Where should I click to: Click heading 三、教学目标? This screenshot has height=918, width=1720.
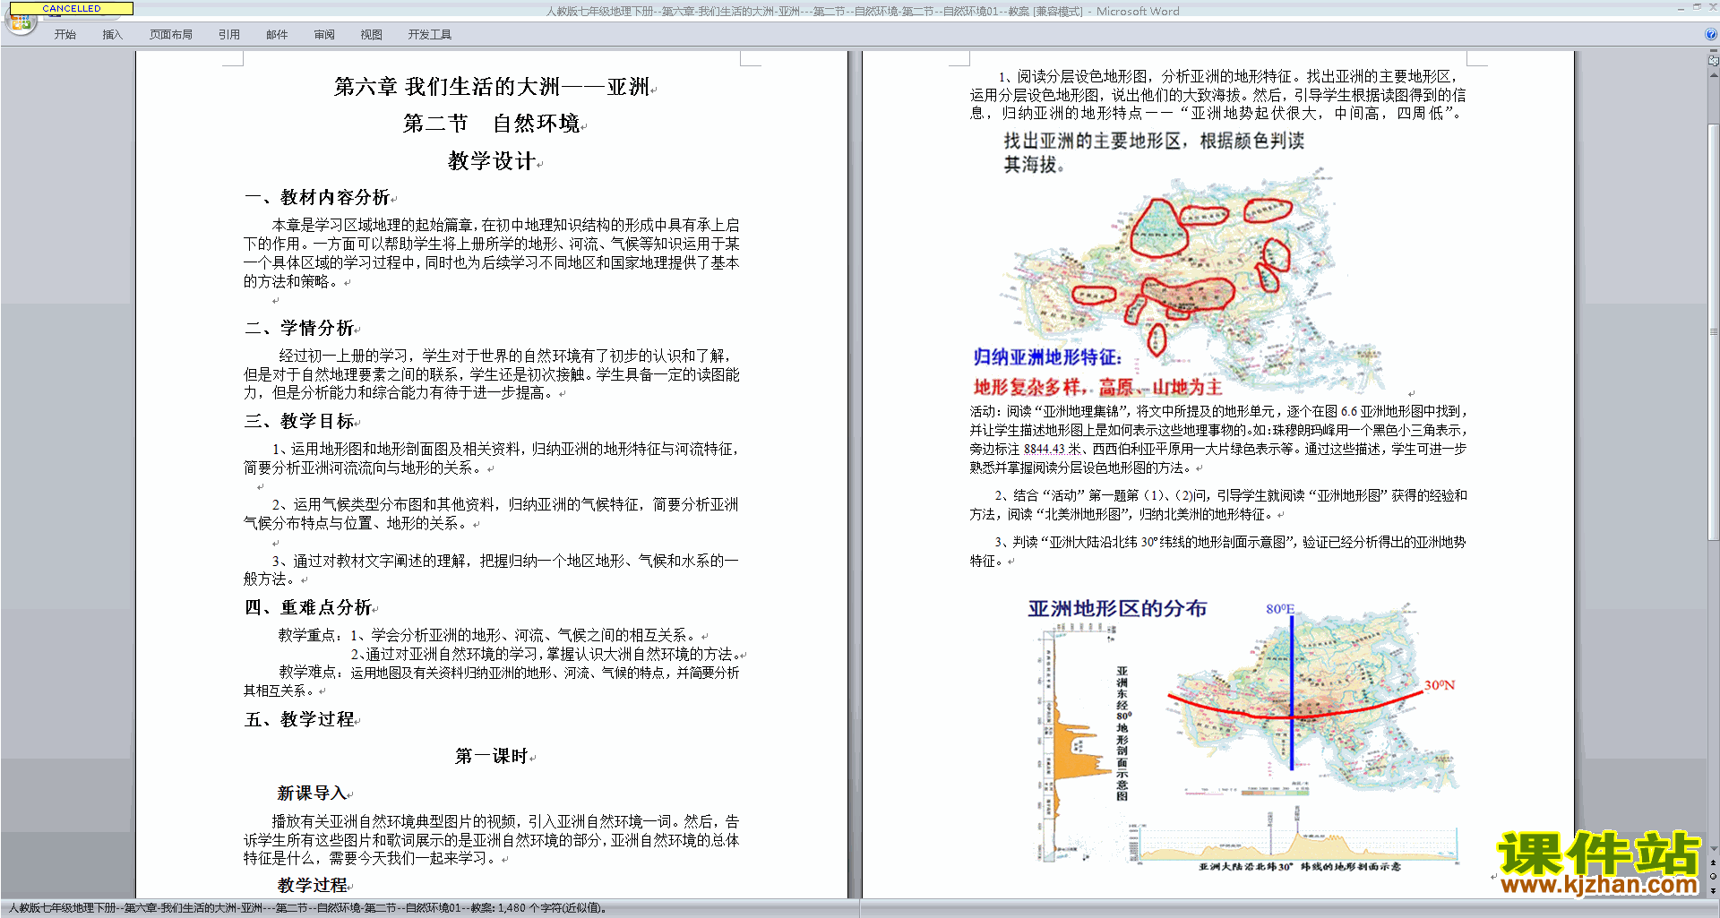click(x=299, y=421)
